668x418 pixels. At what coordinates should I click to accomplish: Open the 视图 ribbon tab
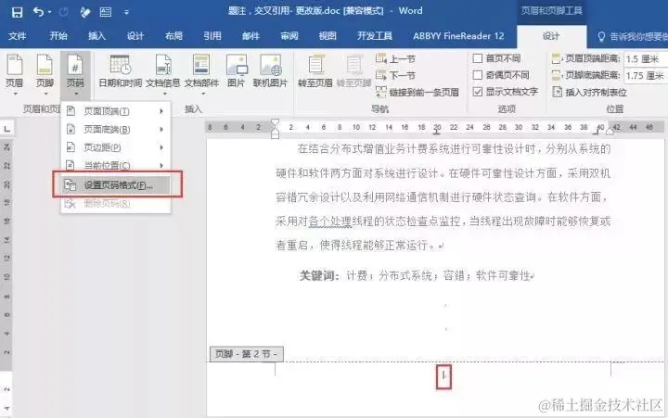coord(328,36)
